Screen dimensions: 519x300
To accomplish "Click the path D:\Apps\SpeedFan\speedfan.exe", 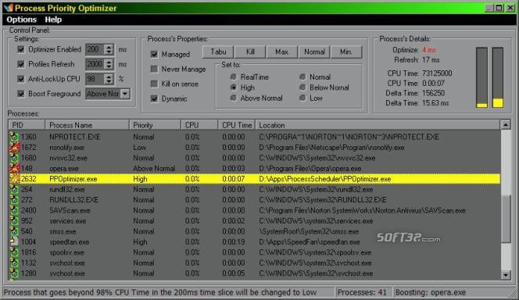I will pyautogui.click(x=310, y=241).
